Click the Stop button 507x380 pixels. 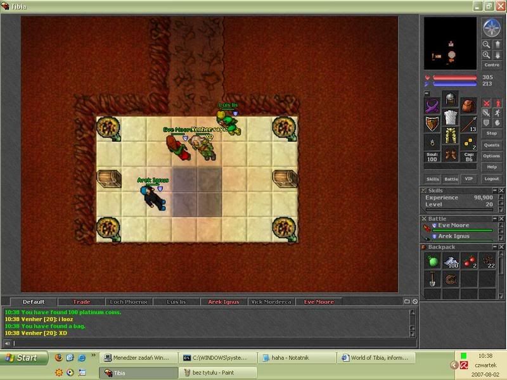pyautogui.click(x=492, y=133)
